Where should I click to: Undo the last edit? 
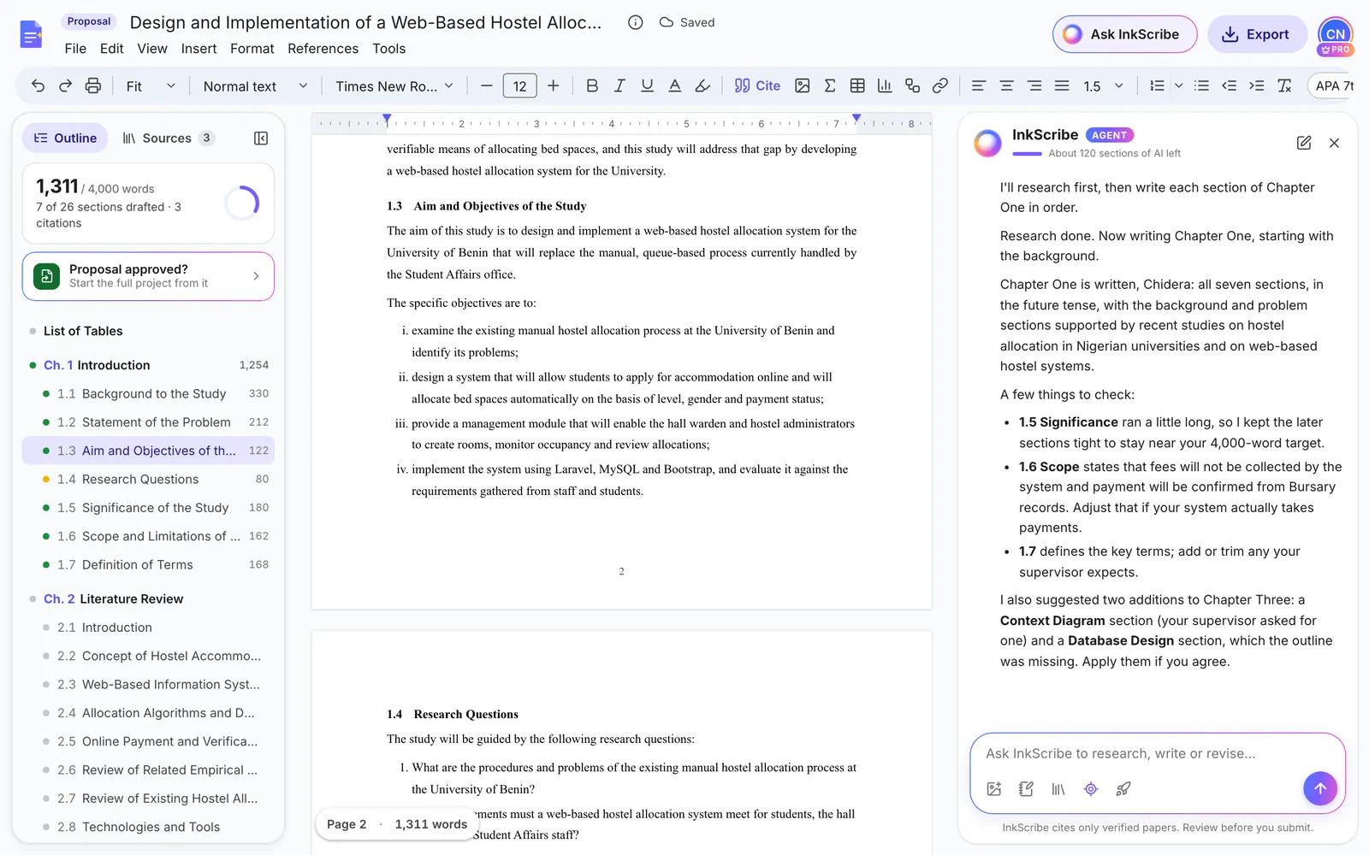click(38, 85)
